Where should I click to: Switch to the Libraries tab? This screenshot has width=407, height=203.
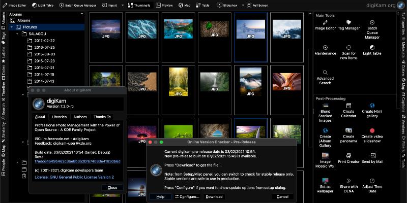pos(59,117)
